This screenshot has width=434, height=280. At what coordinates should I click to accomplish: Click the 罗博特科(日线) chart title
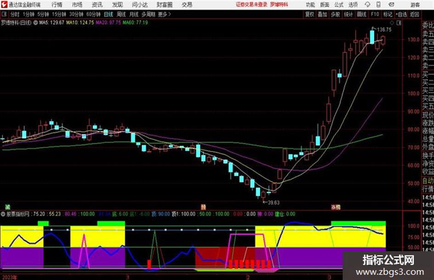[17, 23]
